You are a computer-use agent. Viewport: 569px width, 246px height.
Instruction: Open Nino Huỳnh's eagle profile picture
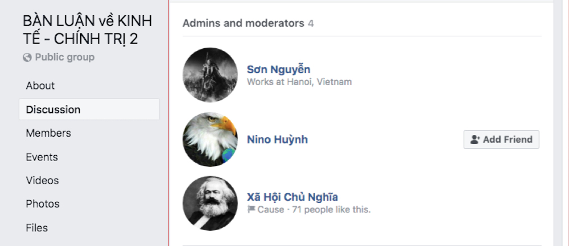pos(210,139)
